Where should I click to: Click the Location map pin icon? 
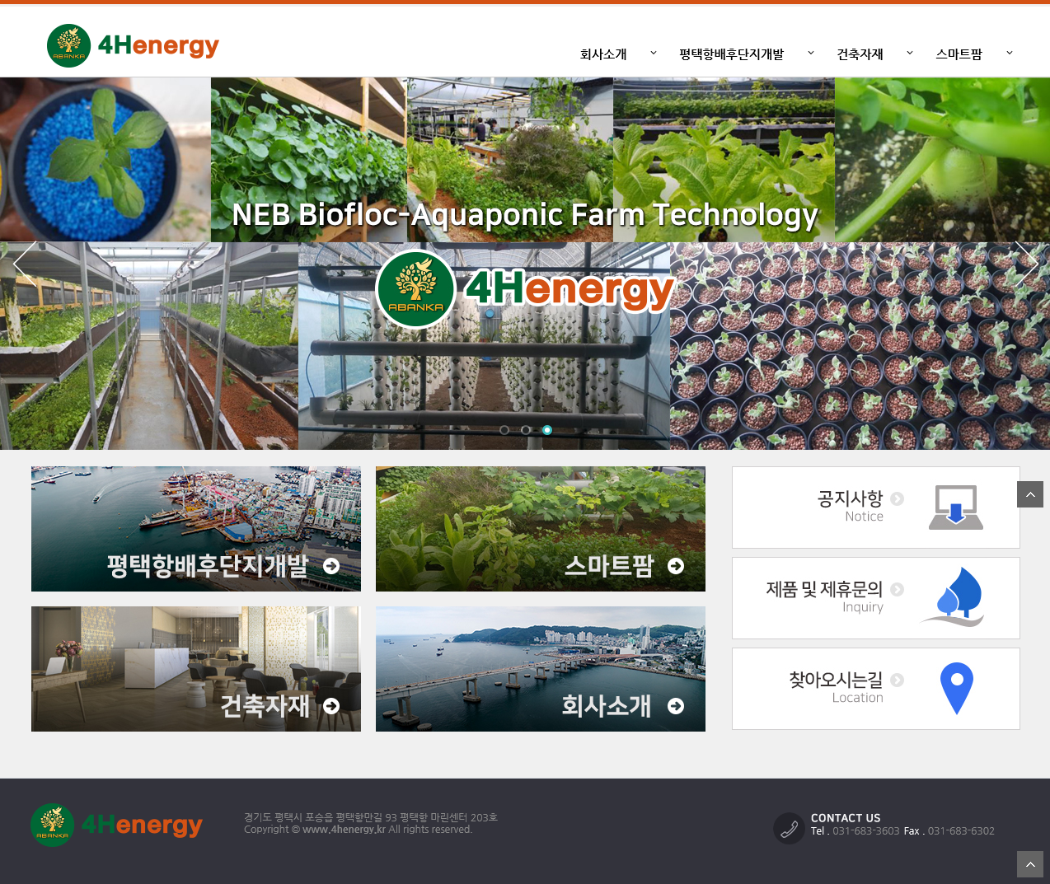956,688
